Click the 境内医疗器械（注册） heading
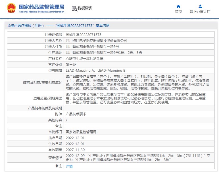 (x=27, y=26)
